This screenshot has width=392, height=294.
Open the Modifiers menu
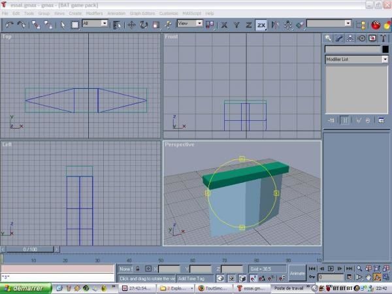94,13
